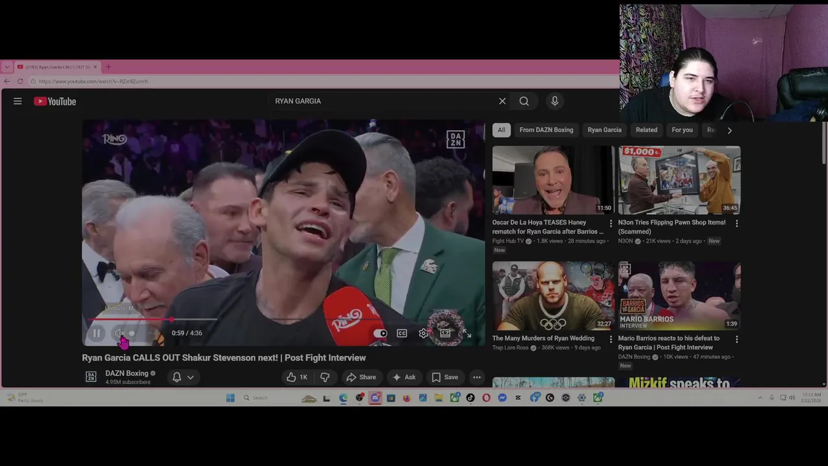Open options for the Oscar De La Hoya video
This screenshot has width=828, height=466.
tap(611, 223)
